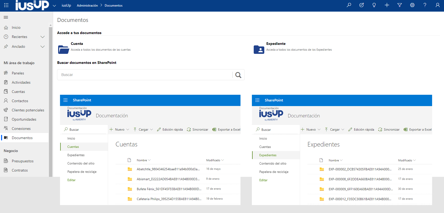Open Abetchtle folder icon row
This screenshot has width=444, height=213.
coord(130,169)
